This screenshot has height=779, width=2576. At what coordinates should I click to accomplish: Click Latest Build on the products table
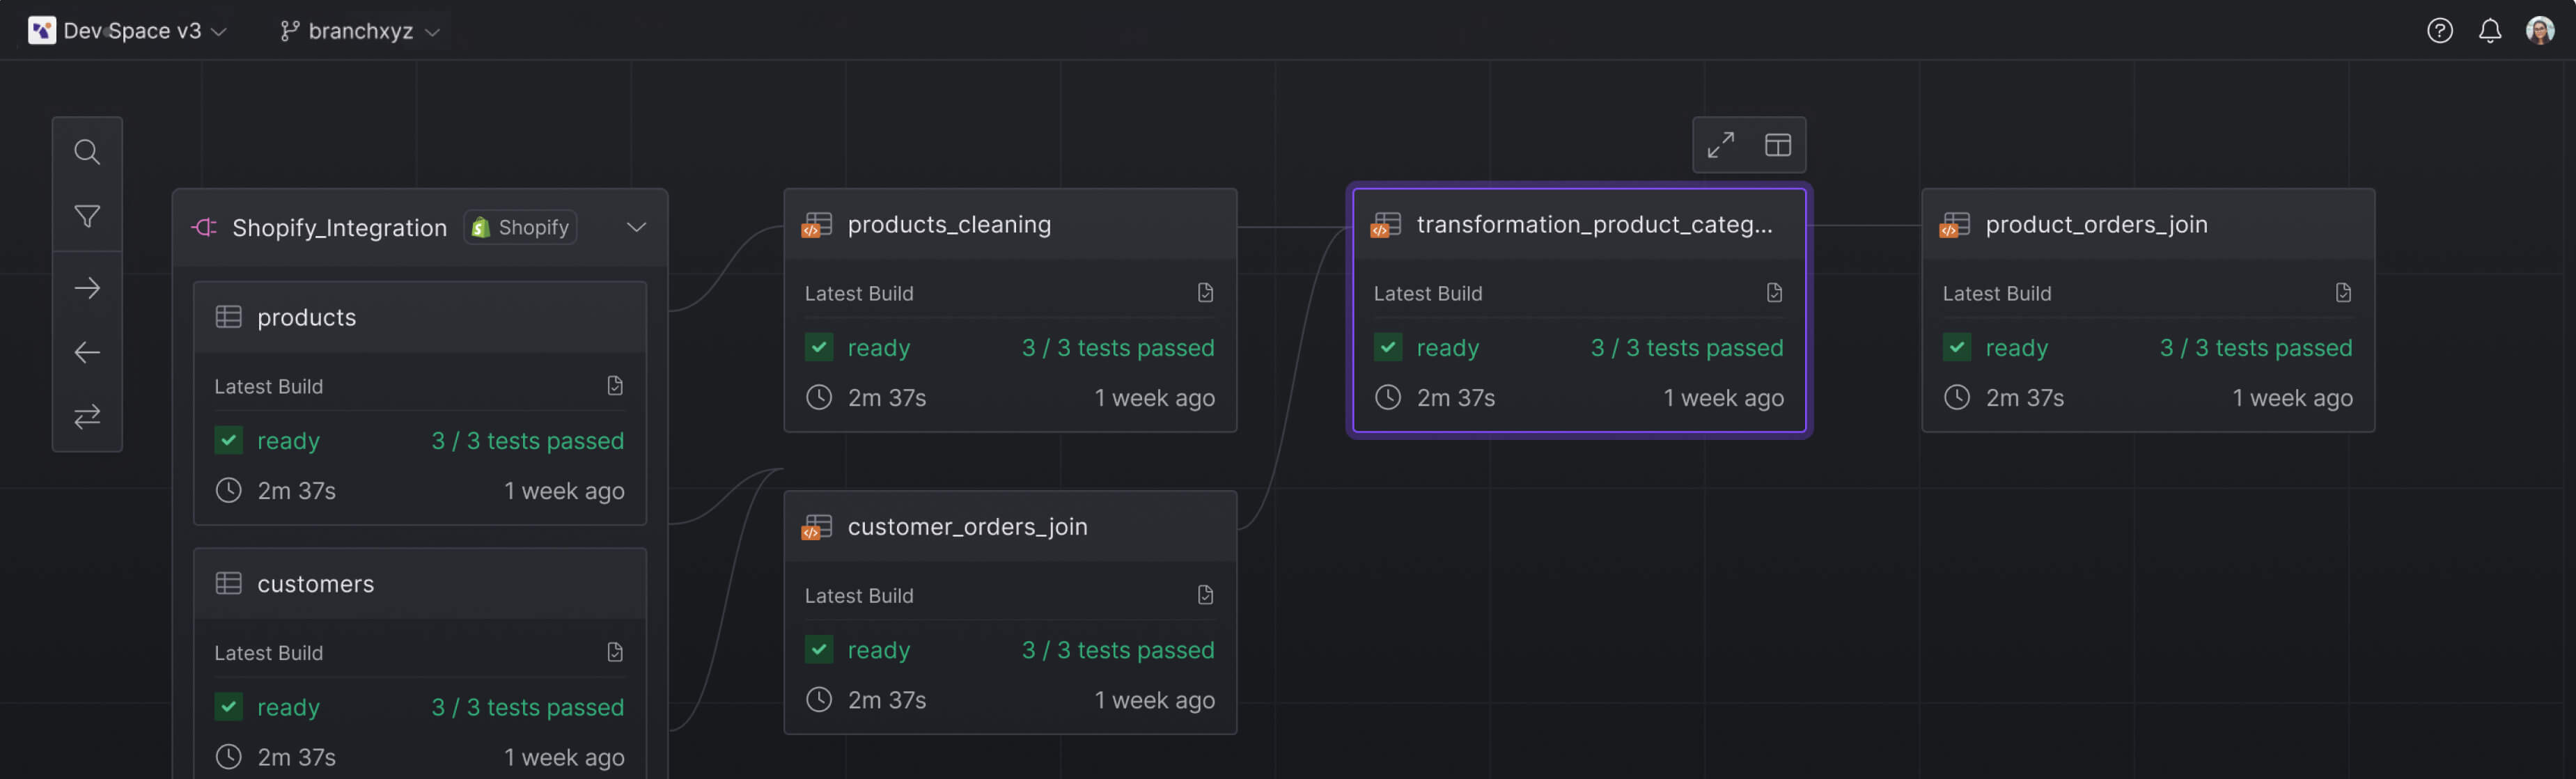tap(268, 386)
